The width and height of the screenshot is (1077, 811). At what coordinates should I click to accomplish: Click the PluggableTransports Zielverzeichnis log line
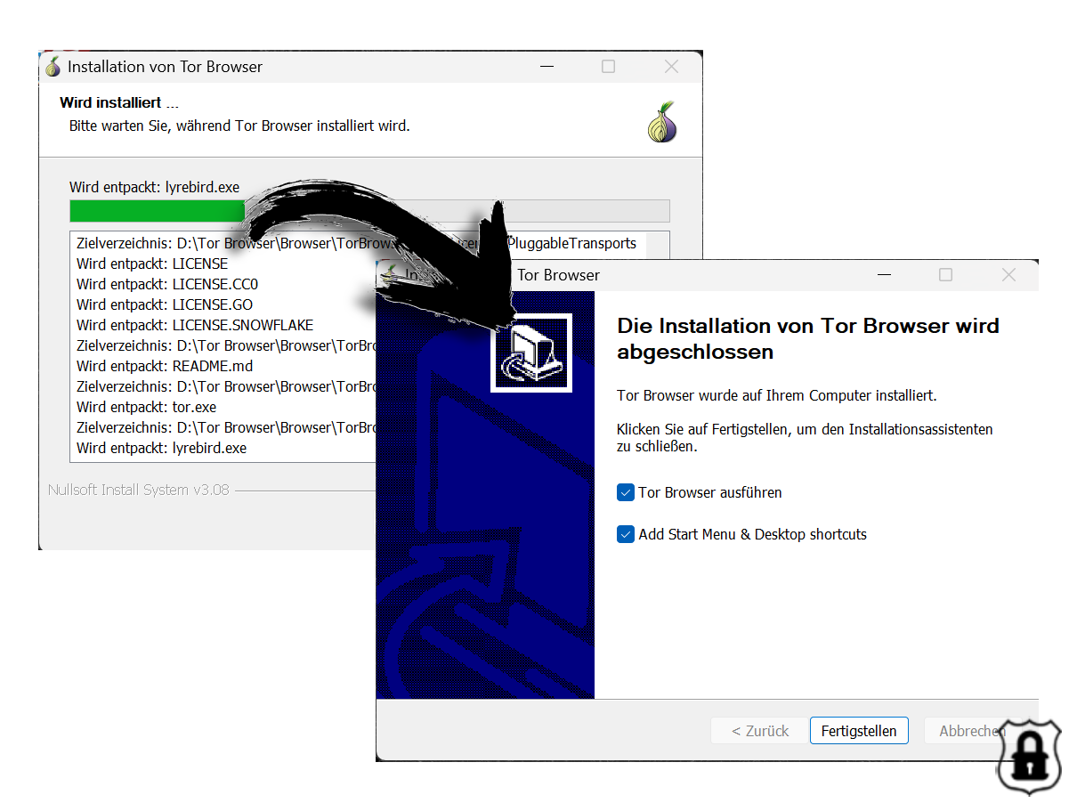(x=356, y=243)
